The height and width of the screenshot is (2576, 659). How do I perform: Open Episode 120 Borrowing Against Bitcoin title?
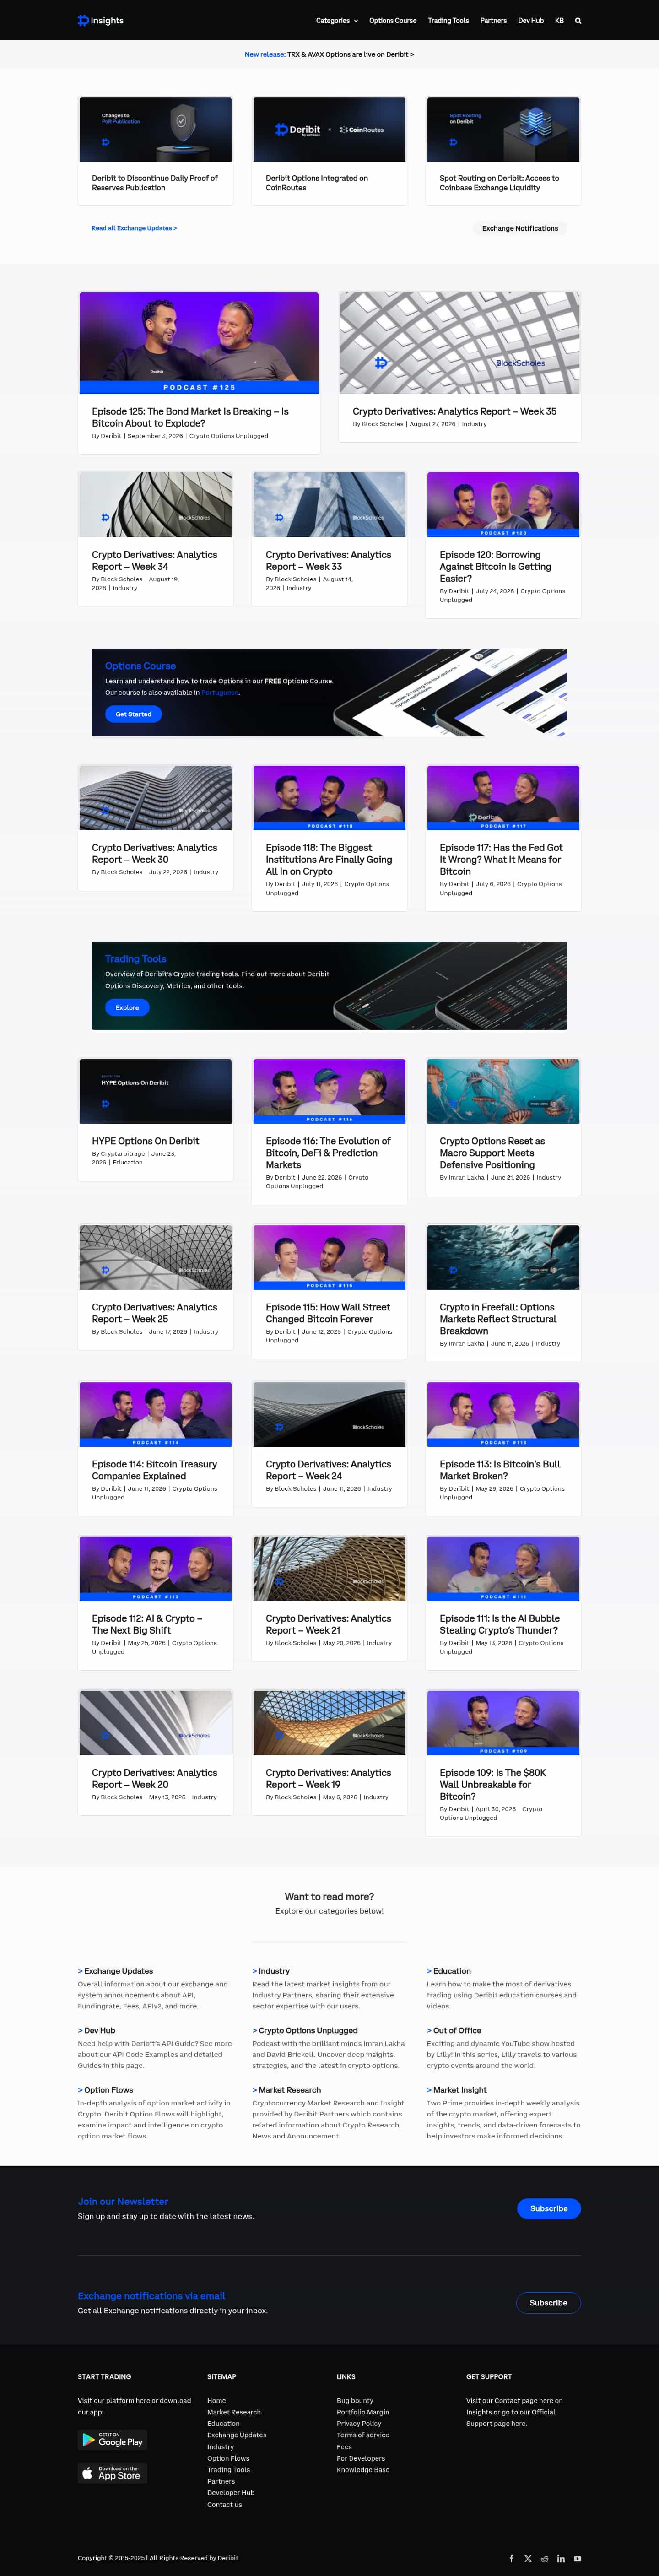click(495, 566)
